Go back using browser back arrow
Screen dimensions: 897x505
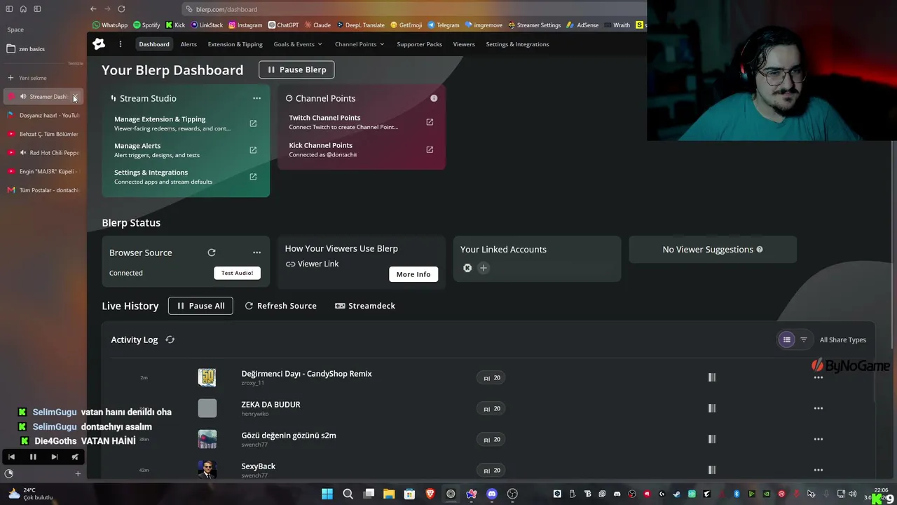pyautogui.click(x=93, y=9)
